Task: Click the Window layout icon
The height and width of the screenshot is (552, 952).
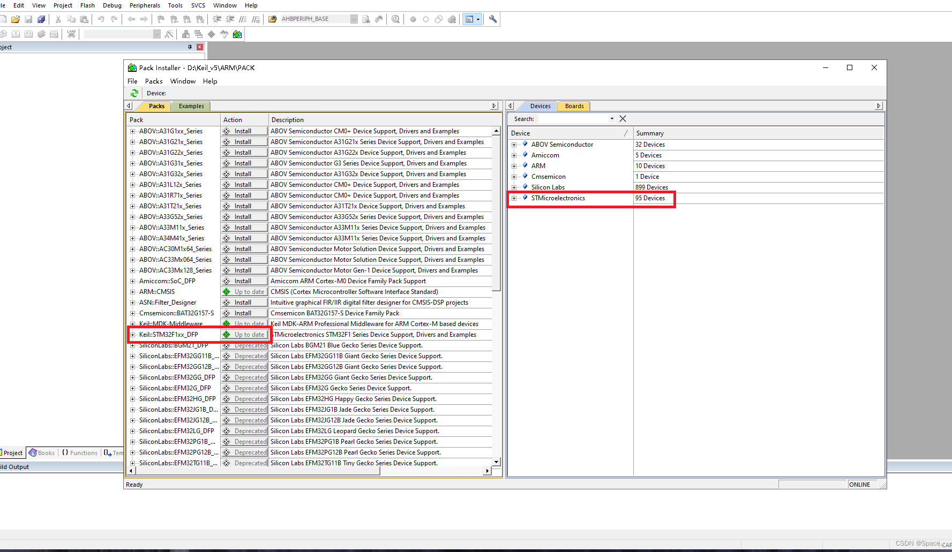Action: 469,19
